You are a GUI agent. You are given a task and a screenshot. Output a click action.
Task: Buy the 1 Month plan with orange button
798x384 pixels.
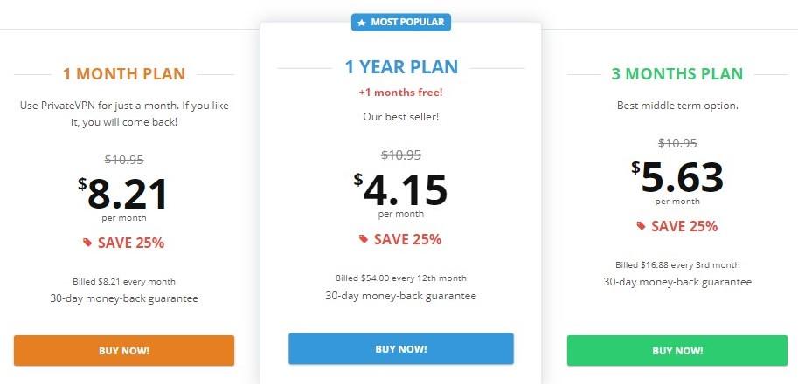click(124, 351)
